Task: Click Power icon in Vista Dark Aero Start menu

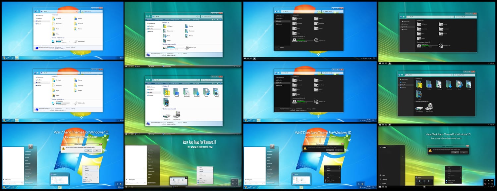Action: 380,183
